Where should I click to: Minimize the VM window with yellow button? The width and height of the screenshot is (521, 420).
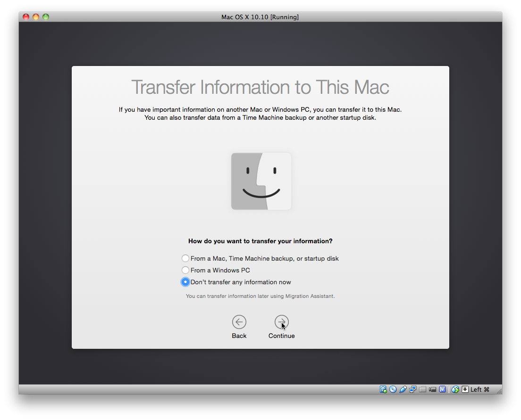[36, 17]
